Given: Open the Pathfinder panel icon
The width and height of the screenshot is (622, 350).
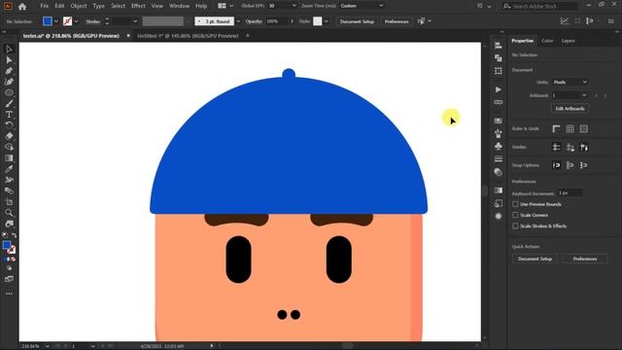Looking at the screenshot, I should pyautogui.click(x=499, y=58).
